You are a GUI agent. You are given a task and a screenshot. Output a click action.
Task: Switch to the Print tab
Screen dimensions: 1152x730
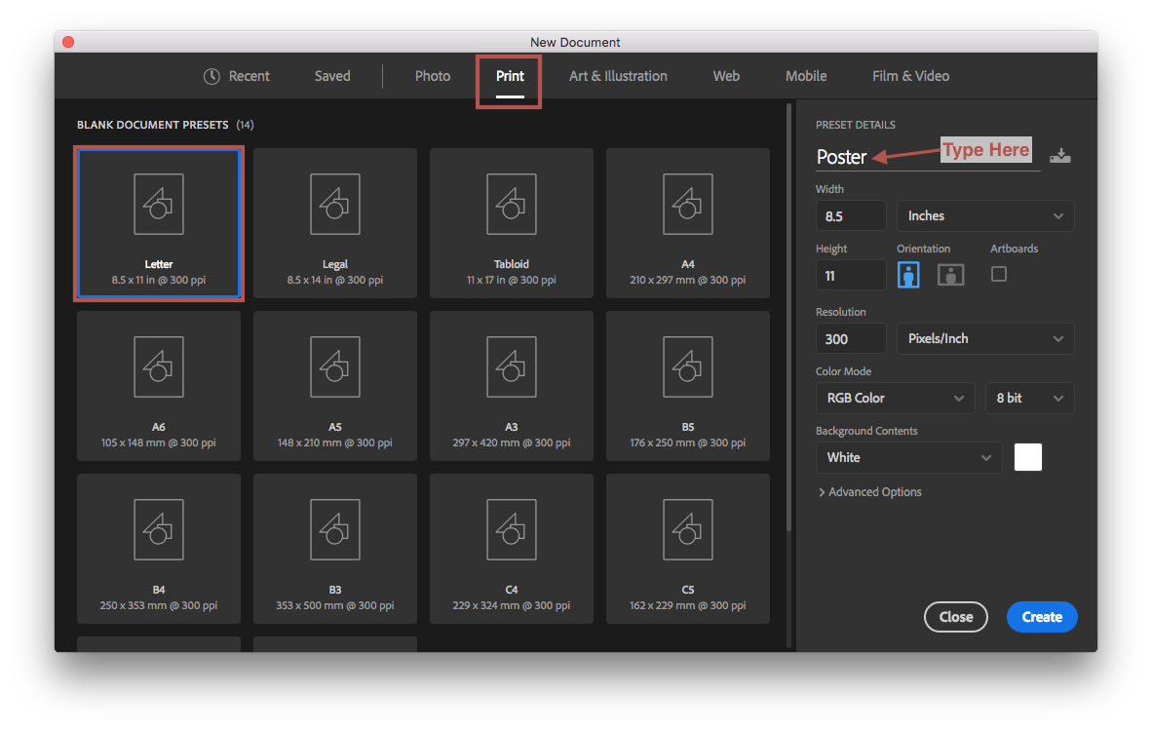click(509, 76)
